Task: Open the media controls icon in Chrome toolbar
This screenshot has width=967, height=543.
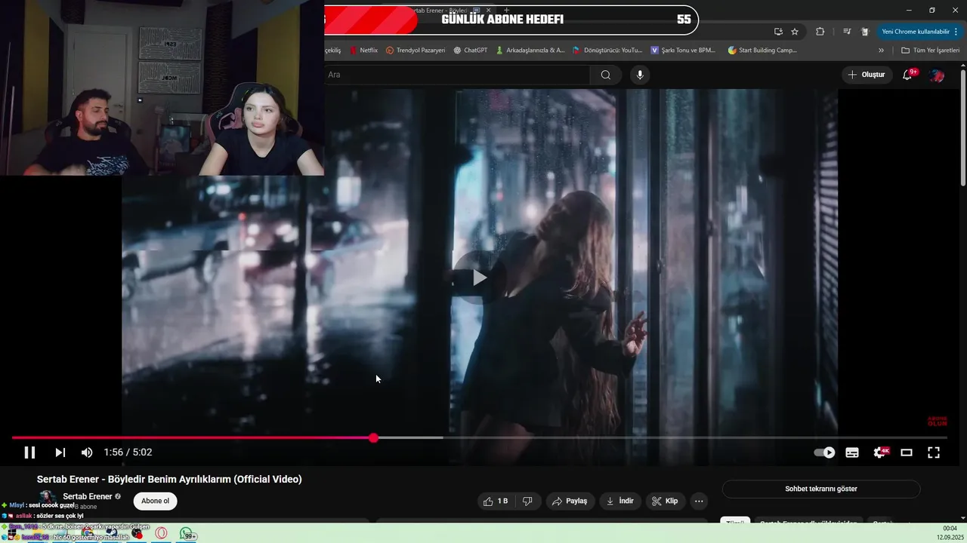Action: click(846, 32)
